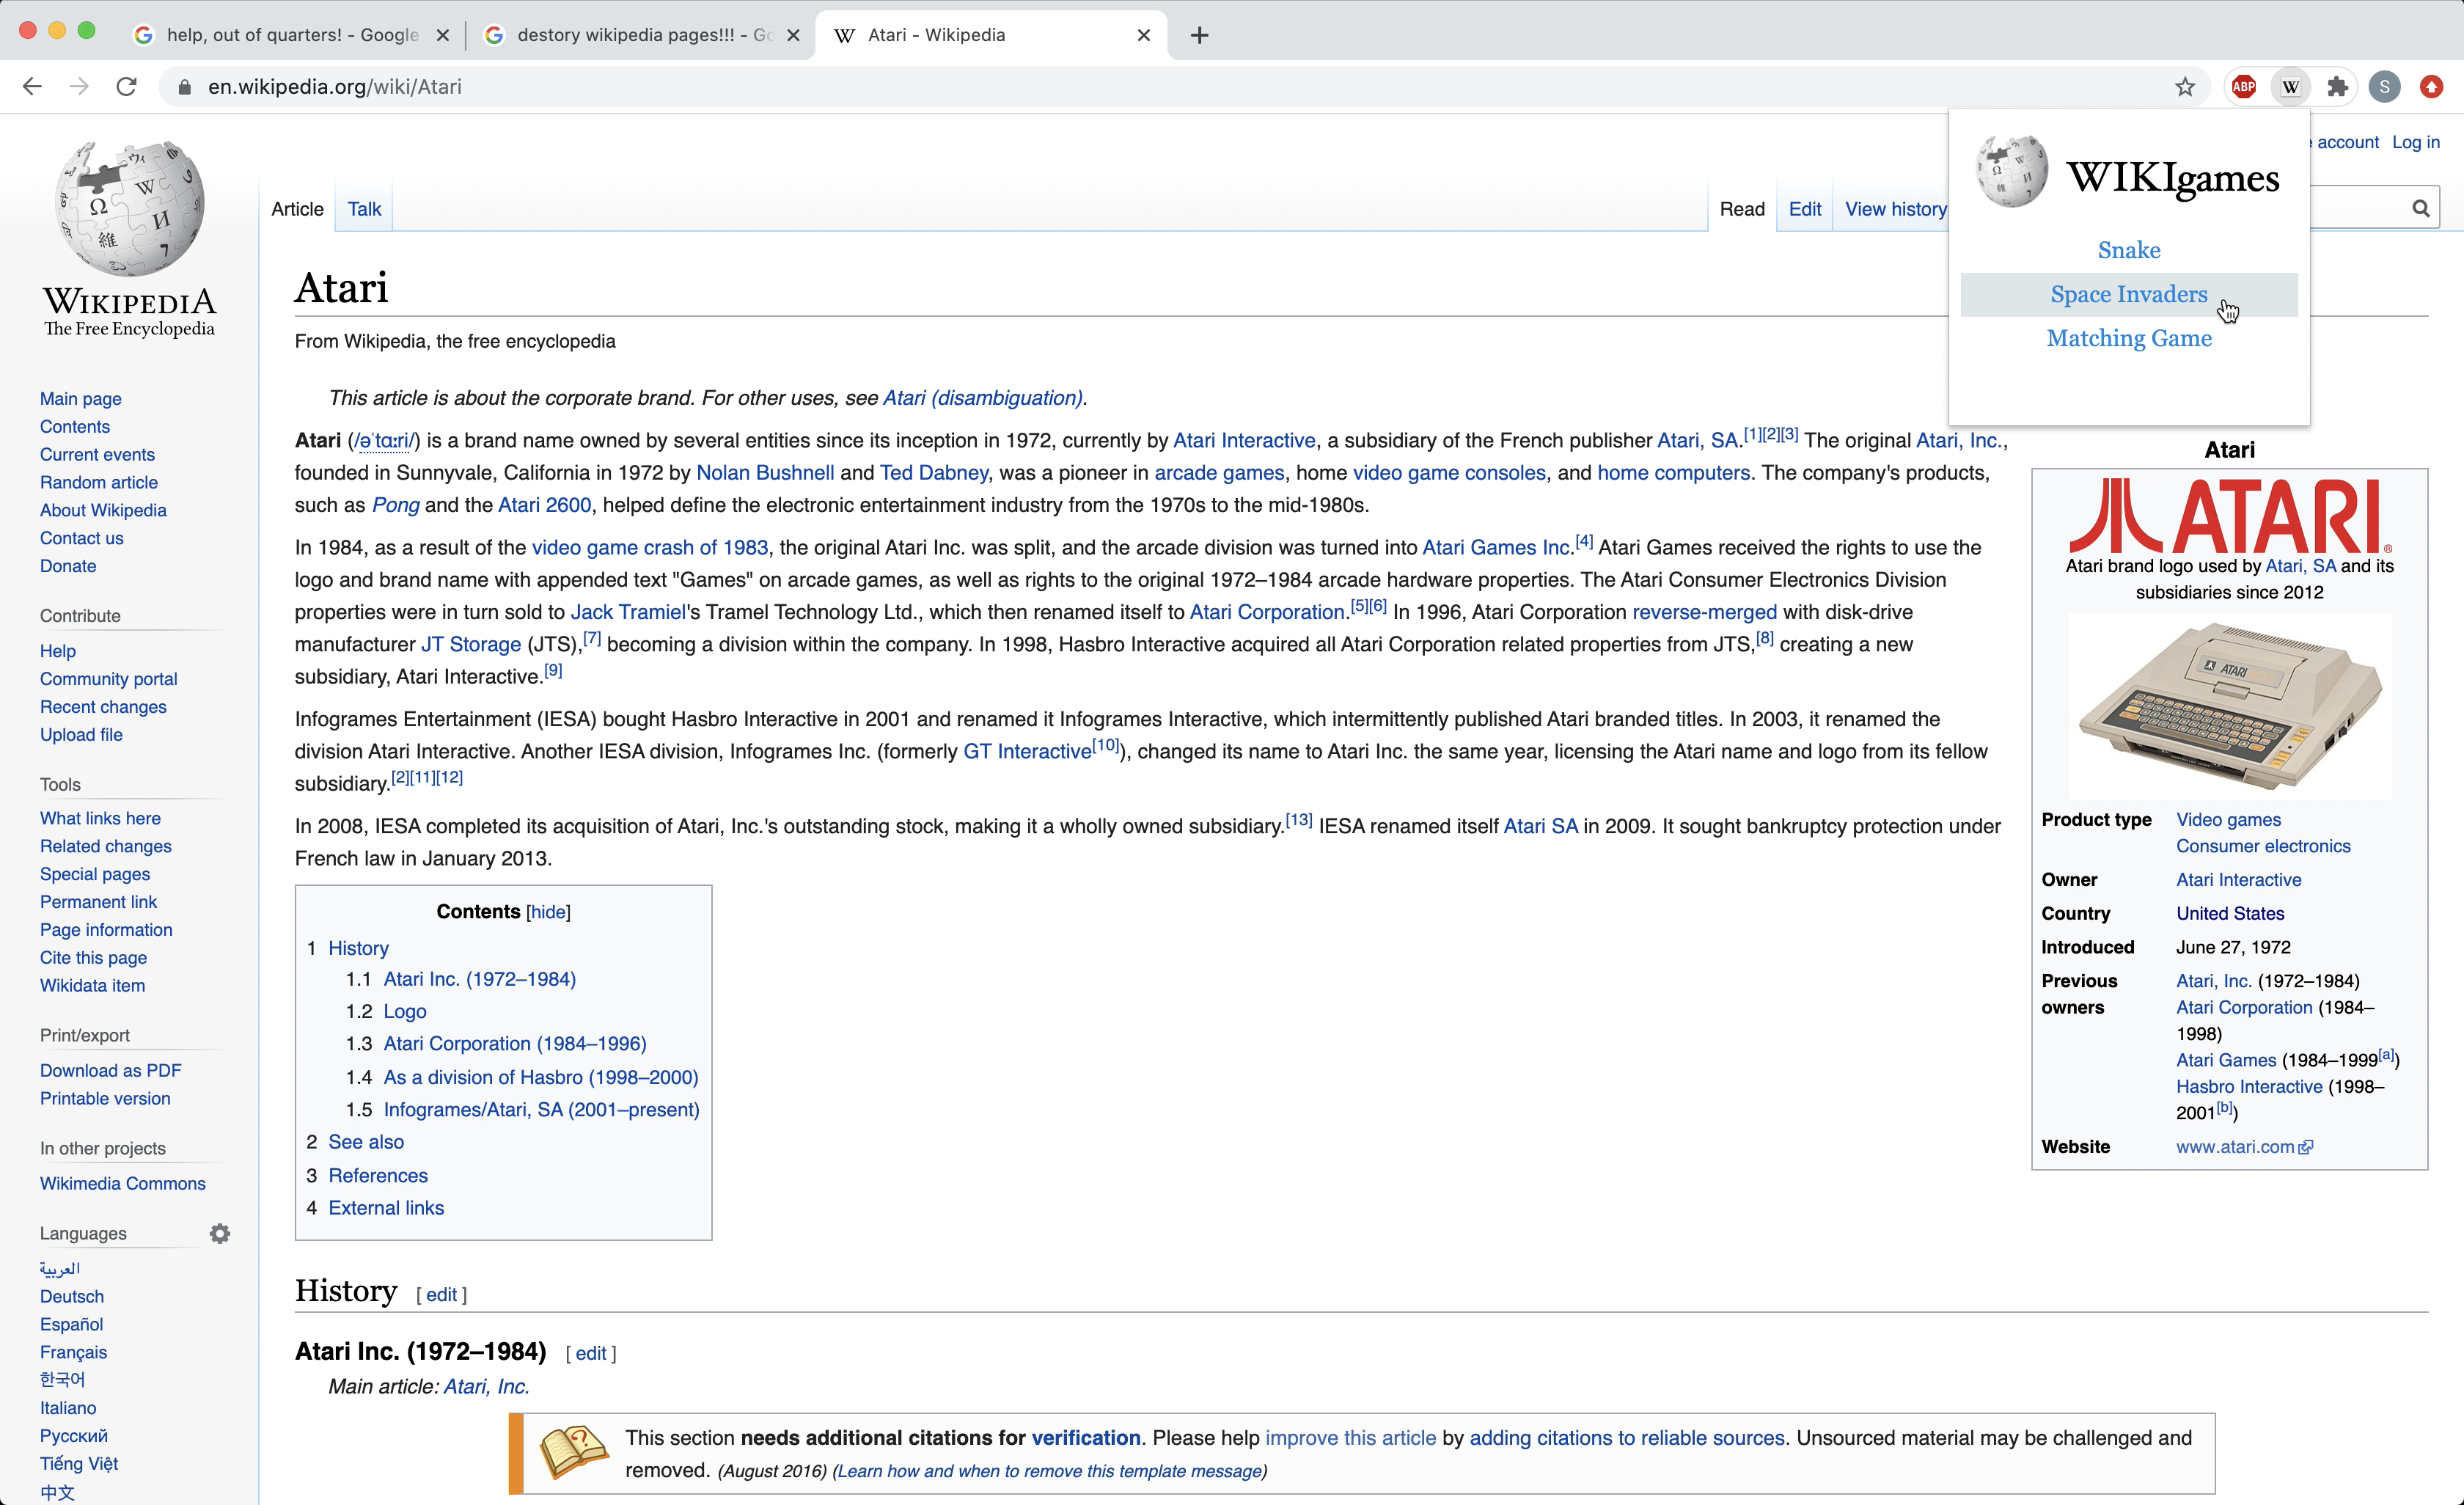Hide the Contents table of contents
The image size is (2464, 1505).
coord(548,912)
